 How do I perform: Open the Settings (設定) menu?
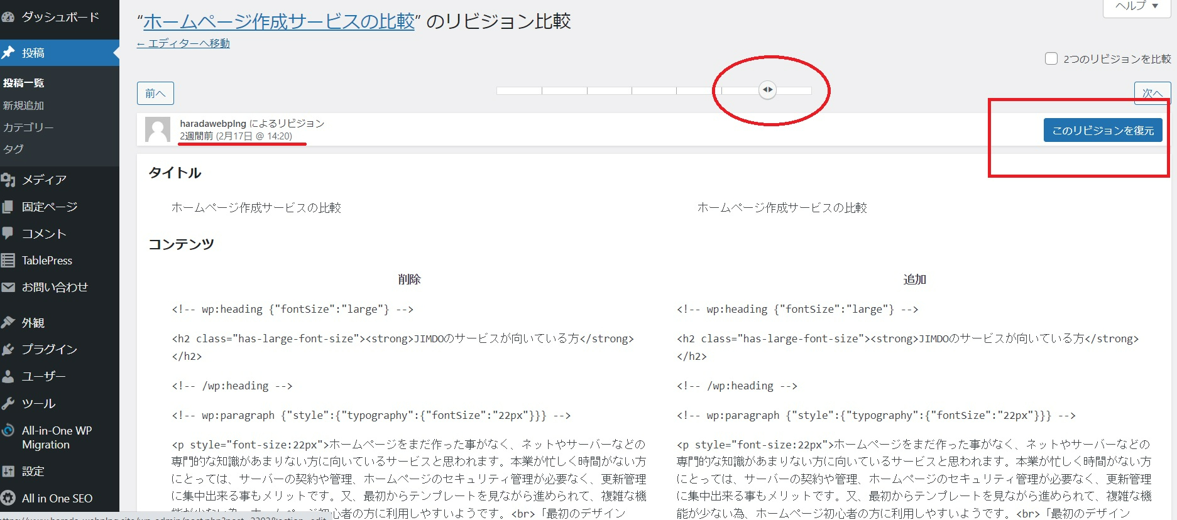[x=33, y=471]
